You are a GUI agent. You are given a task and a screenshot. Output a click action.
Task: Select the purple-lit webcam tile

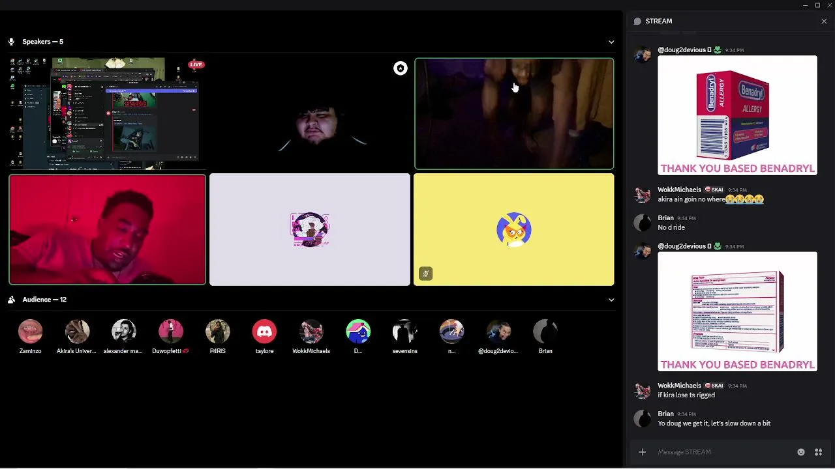514,113
